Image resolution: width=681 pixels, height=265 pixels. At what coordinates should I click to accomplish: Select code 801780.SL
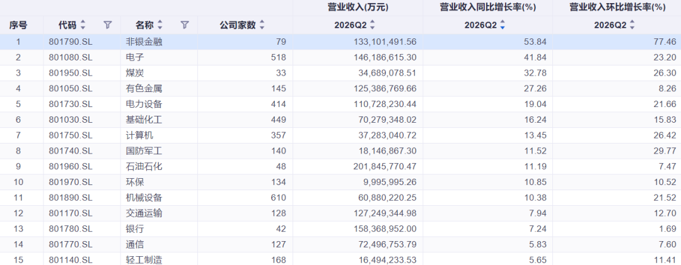[71, 229]
